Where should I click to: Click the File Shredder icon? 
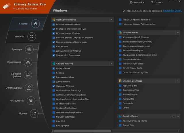coord(28,75)
